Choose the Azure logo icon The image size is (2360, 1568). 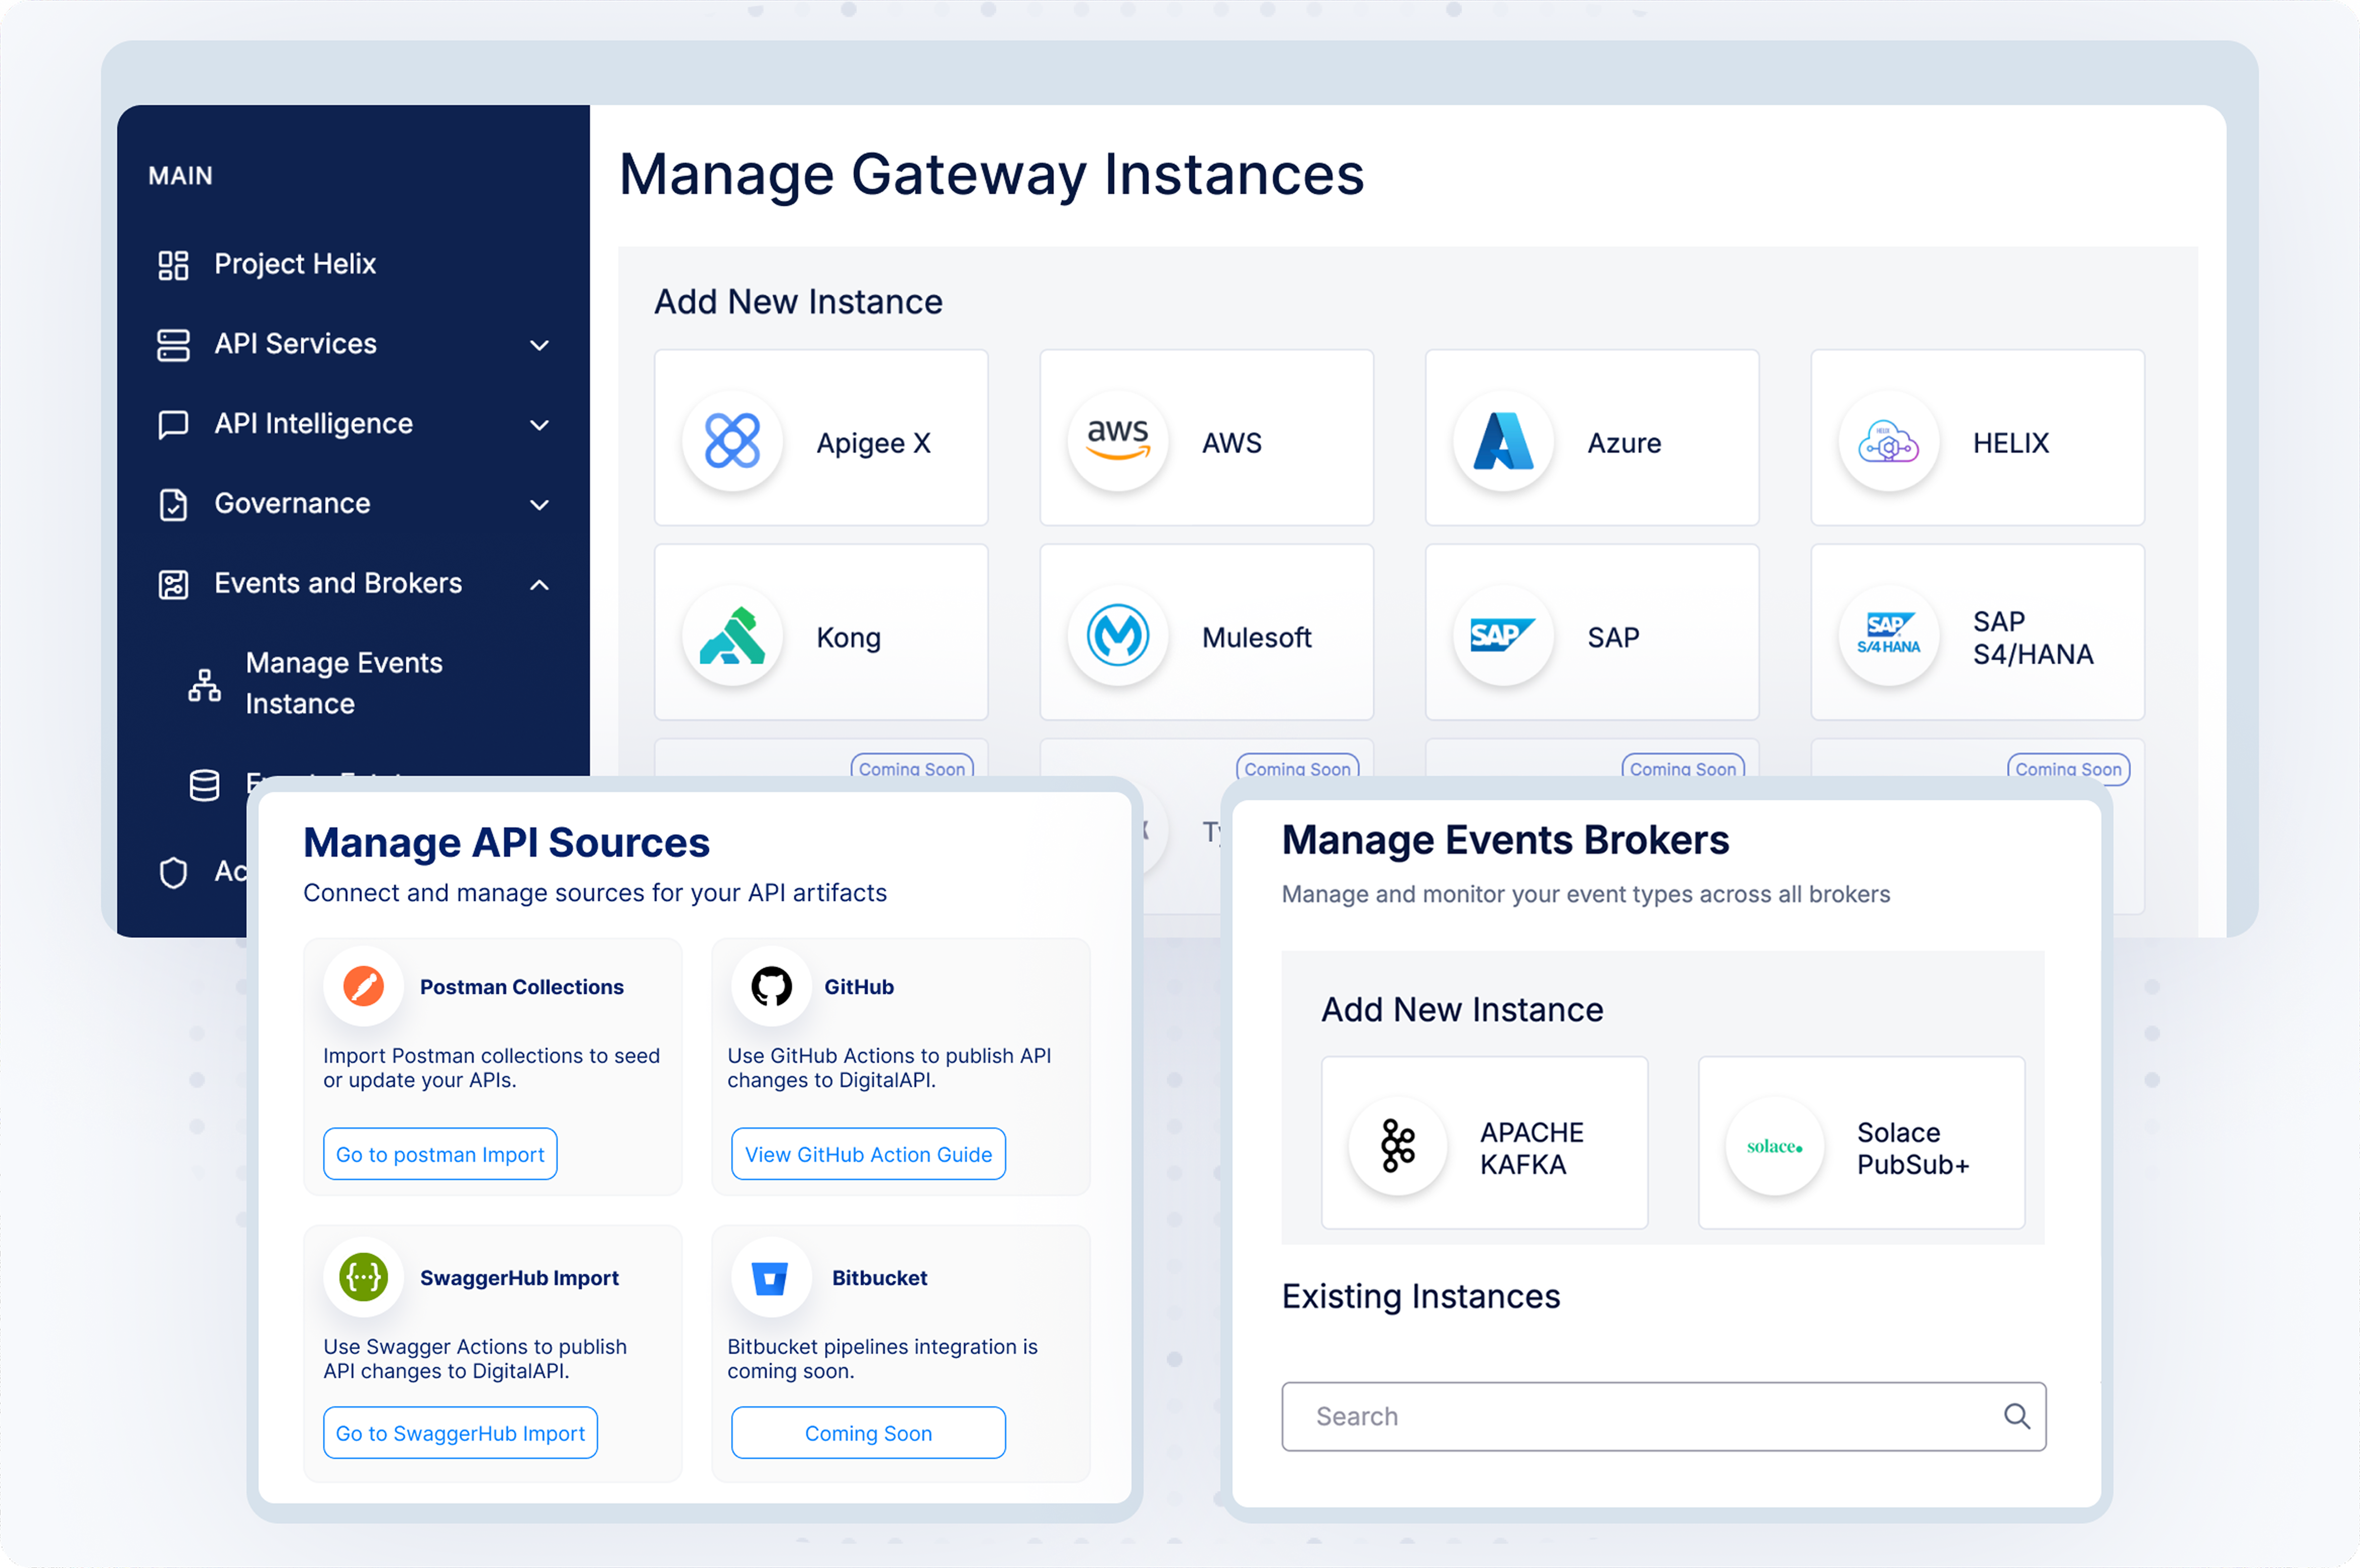click(x=1503, y=441)
